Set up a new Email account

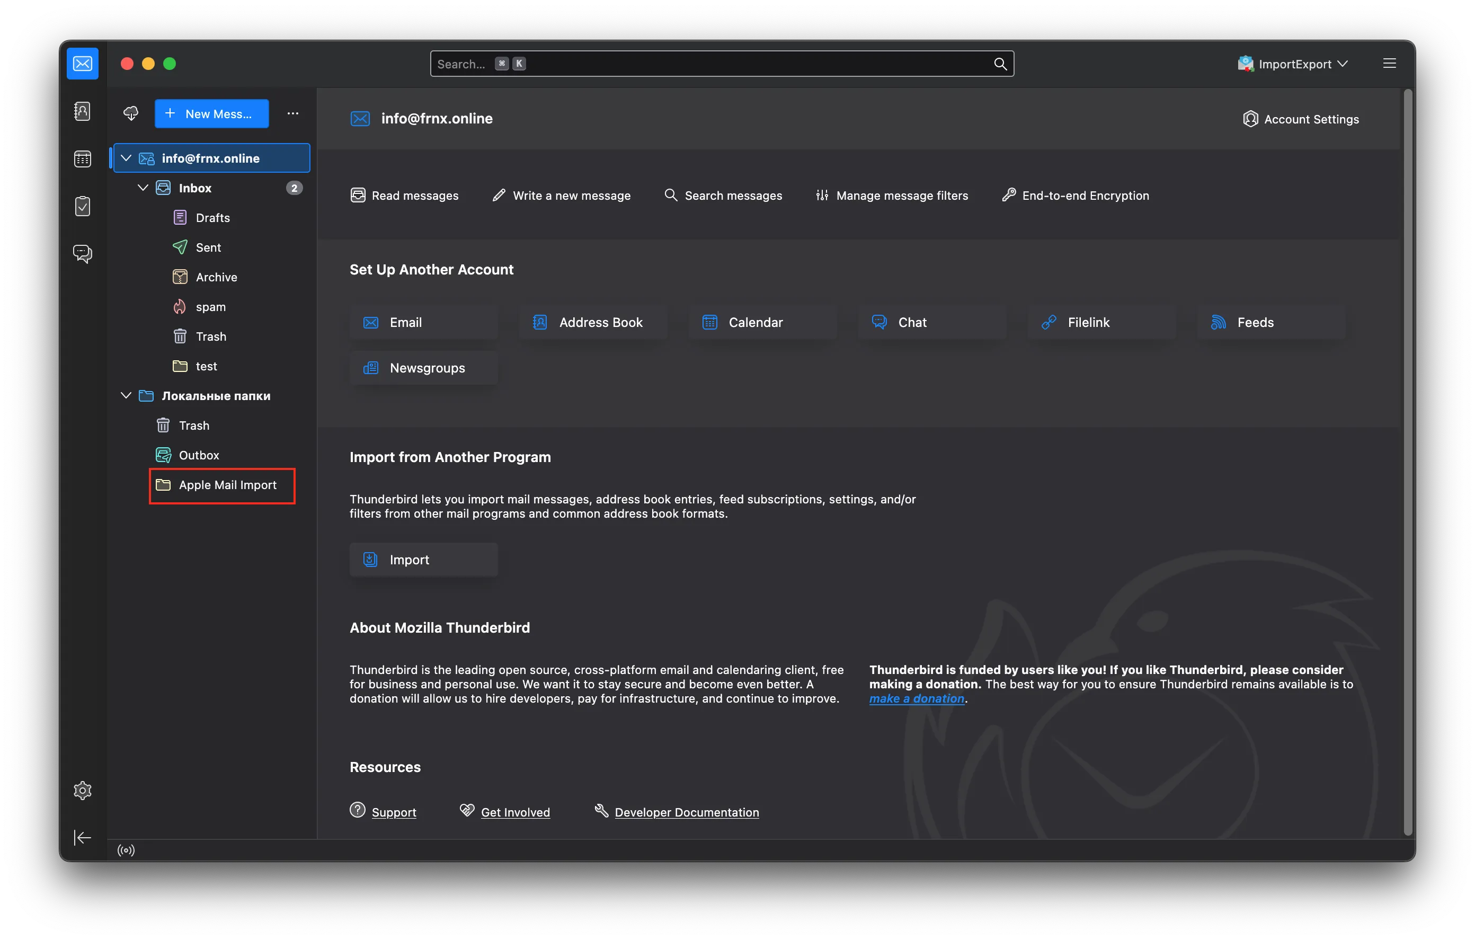click(423, 322)
